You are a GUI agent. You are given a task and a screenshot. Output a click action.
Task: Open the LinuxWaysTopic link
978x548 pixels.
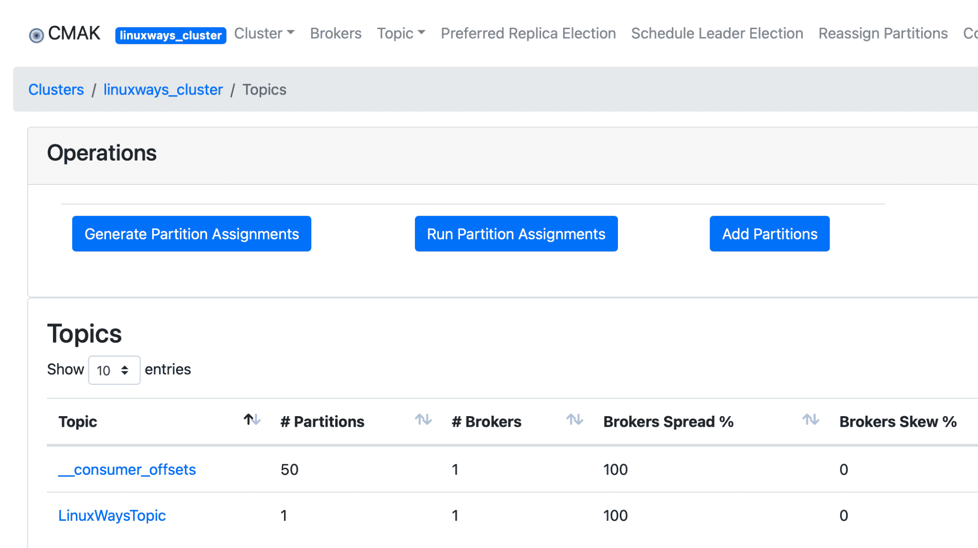click(x=112, y=516)
